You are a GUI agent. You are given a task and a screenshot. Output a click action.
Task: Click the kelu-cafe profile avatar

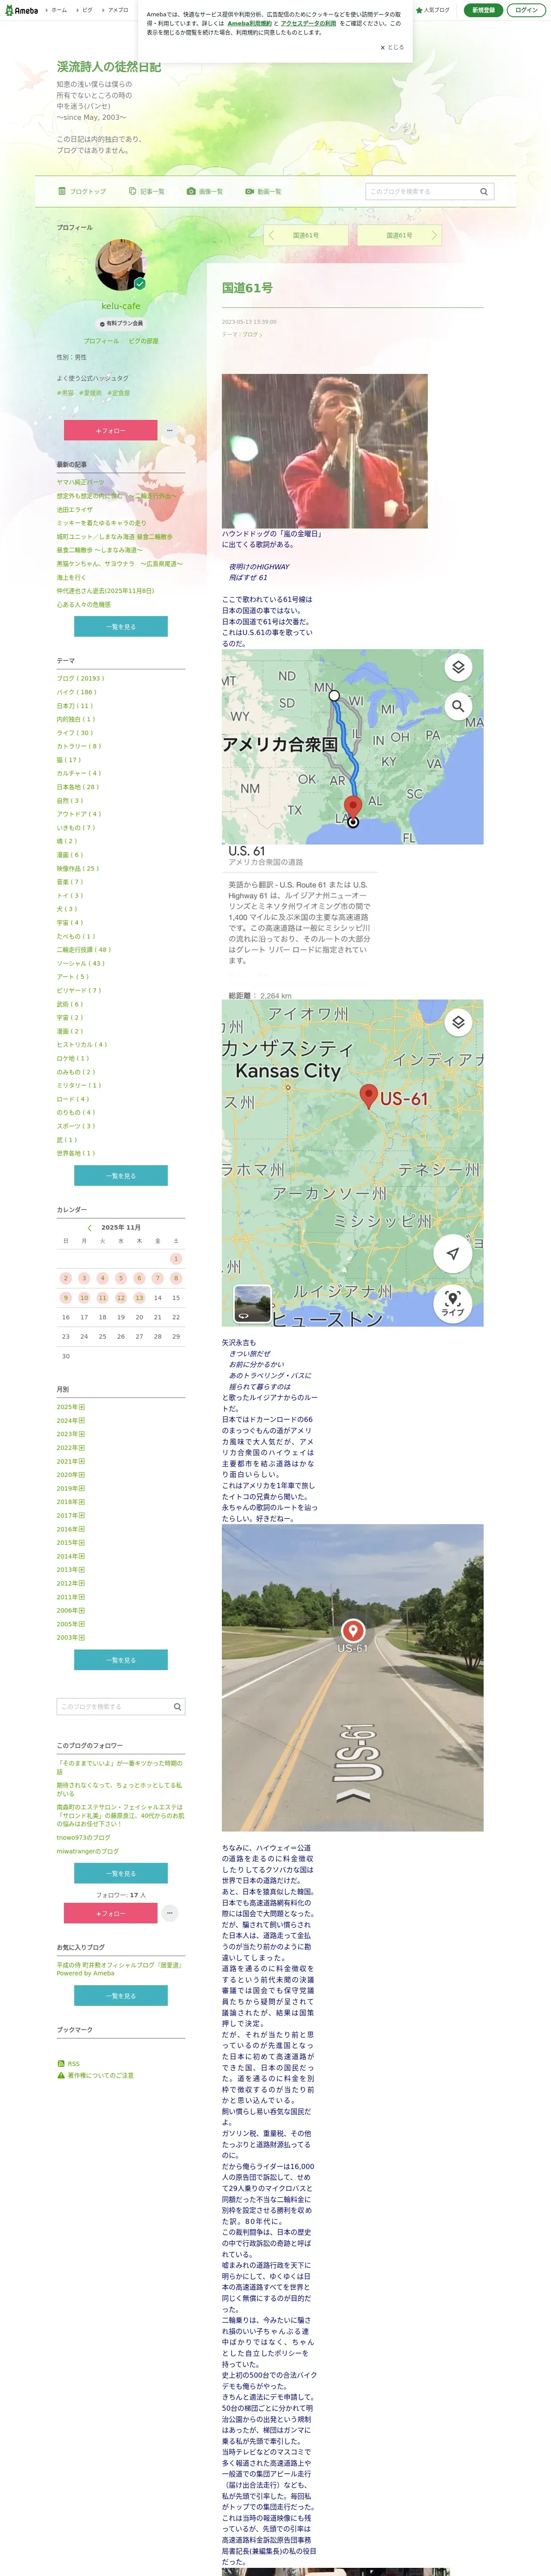coord(121,265)
